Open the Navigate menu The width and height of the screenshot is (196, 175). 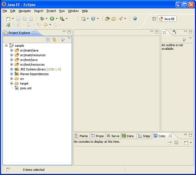(25, 11)
